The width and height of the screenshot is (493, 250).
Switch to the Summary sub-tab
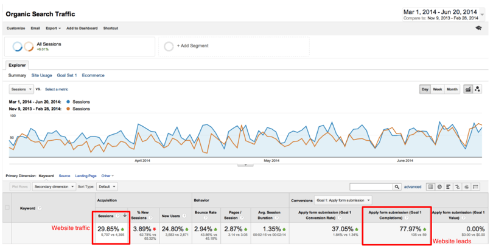tap(17, 75)
